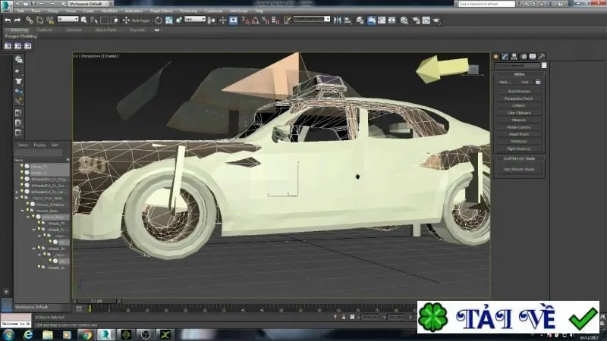Click the object color swatch in command panel

544,65
